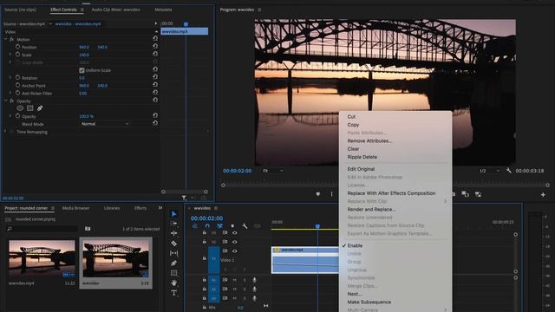Switch to Metadata tab
Viewport: 555px width, 312px height.
pos(163,10)
